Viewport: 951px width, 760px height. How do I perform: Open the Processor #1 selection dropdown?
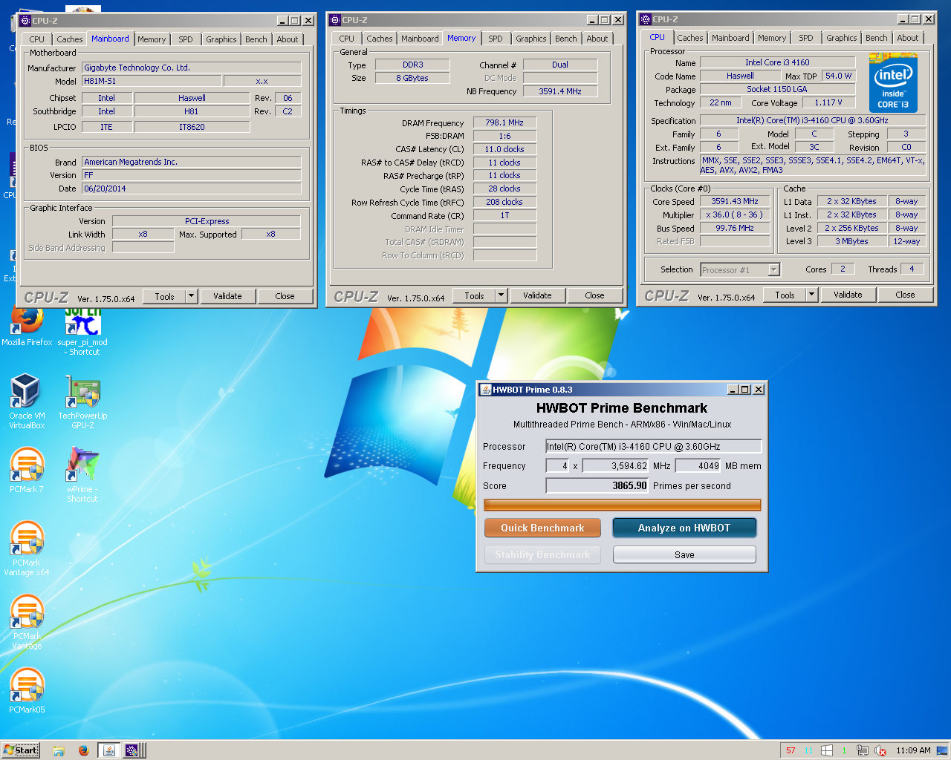pos(740,270)
